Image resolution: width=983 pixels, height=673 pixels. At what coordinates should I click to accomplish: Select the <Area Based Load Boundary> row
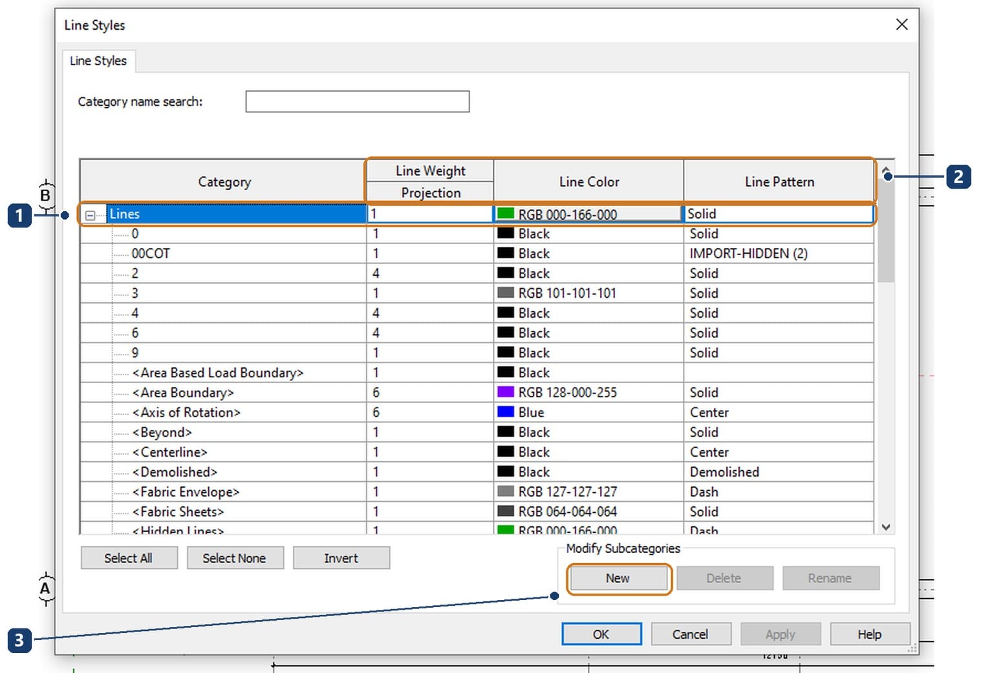(x=218, y=373)
